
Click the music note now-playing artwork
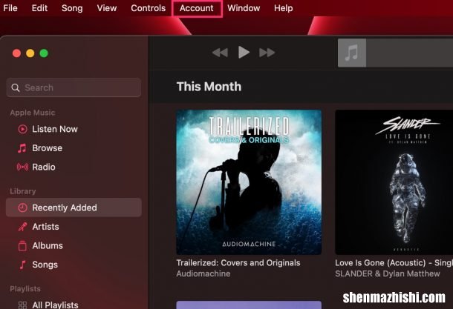click(x=352, y=53)
